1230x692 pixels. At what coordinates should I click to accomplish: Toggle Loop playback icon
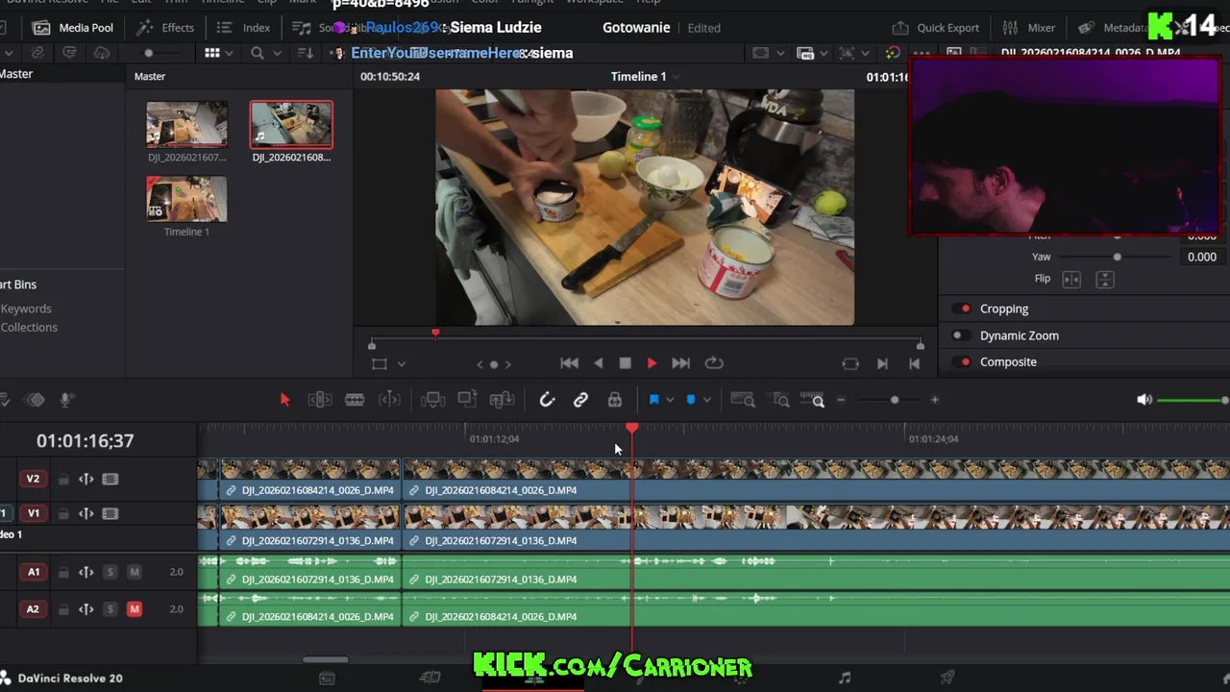pos(714,363)
